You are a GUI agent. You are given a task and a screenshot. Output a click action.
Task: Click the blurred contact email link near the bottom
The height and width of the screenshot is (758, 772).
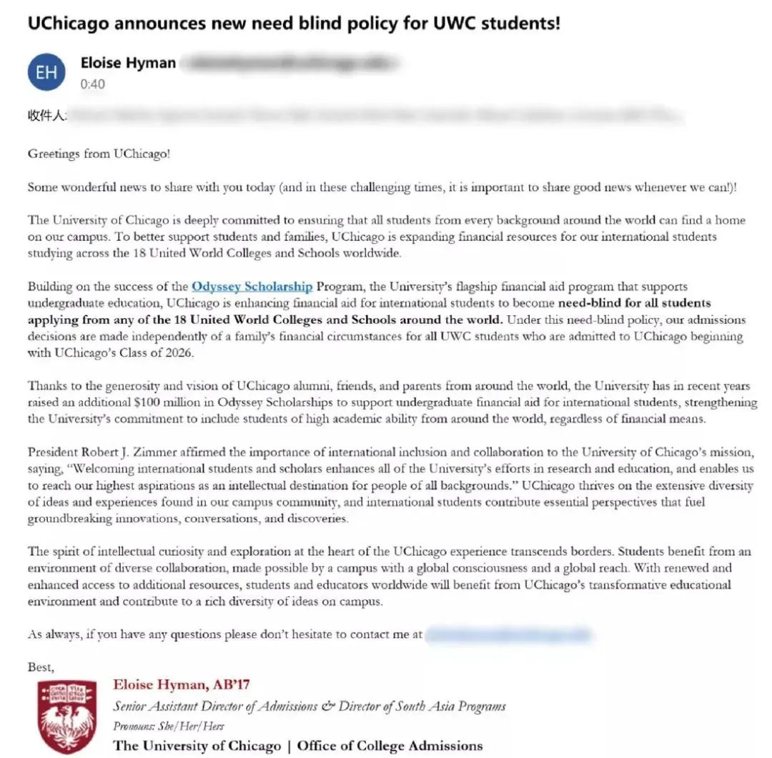coord(508,634)
